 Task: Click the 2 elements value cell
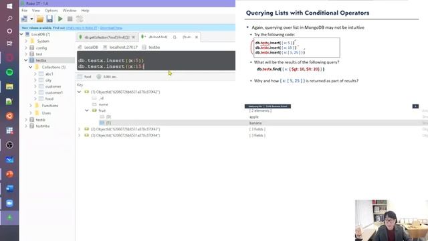[x=260, y=110]
